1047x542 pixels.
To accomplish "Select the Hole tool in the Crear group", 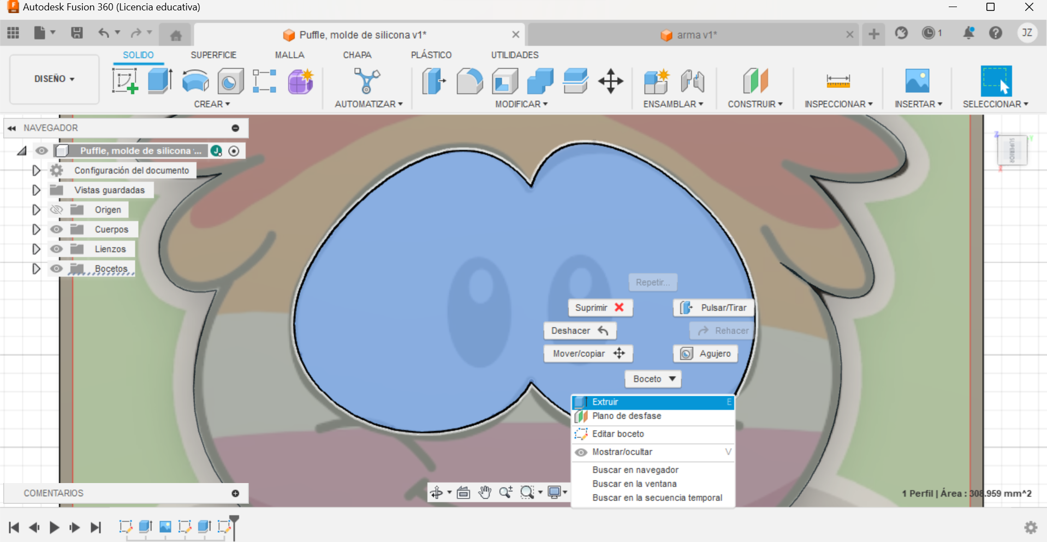I will click(x=230, y=81).
